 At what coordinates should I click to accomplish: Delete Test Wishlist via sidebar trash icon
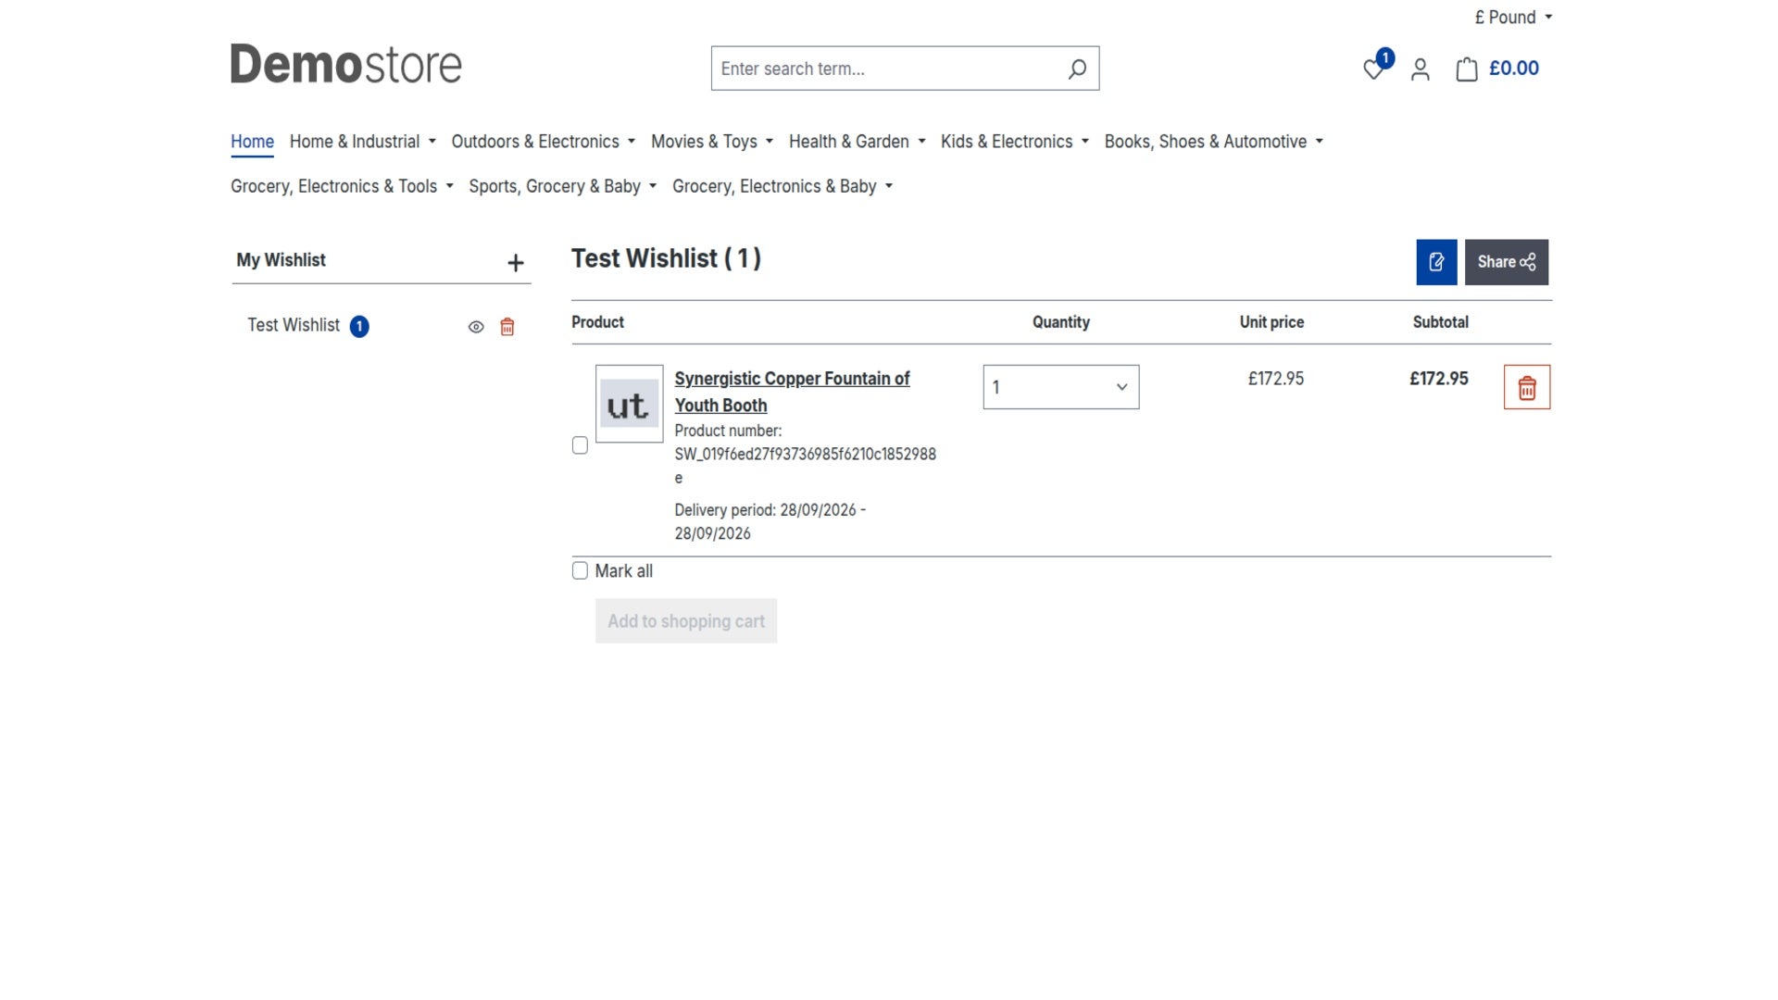tap(507, 327)
